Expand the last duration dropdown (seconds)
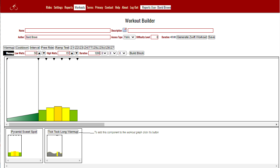This screenshot has height=168, width=280. coord(122,53)
